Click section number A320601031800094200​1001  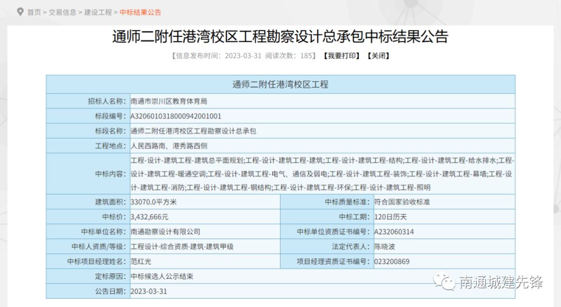click(176, 116)
